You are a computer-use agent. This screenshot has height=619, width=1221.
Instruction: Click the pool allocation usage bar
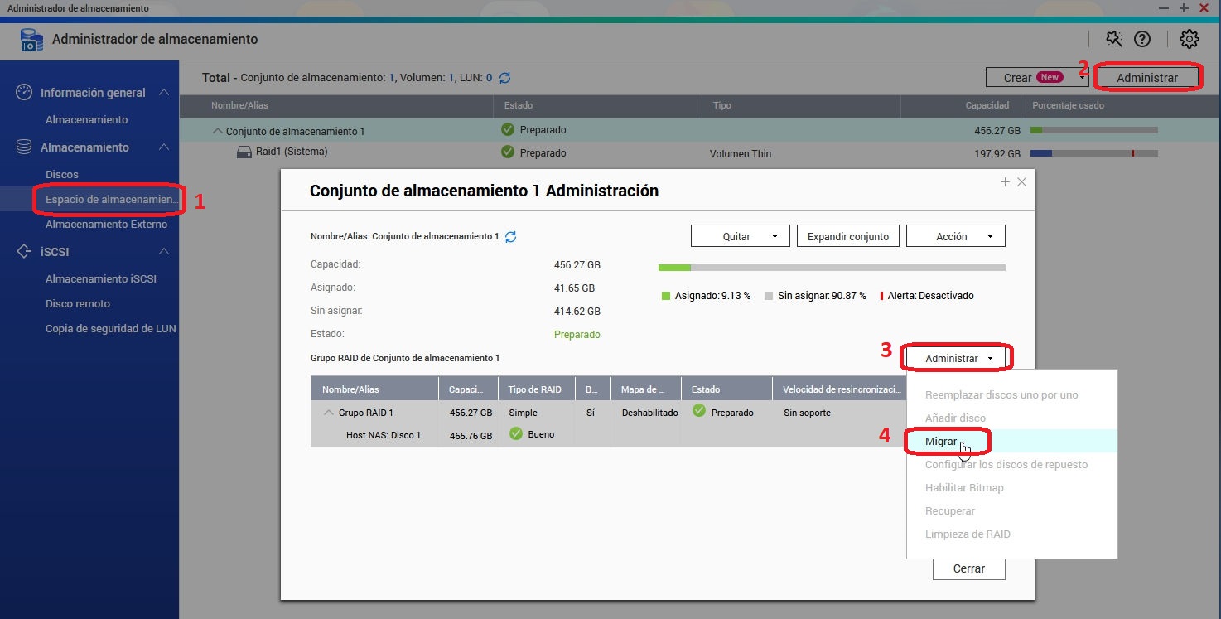(x=831, y=268)
